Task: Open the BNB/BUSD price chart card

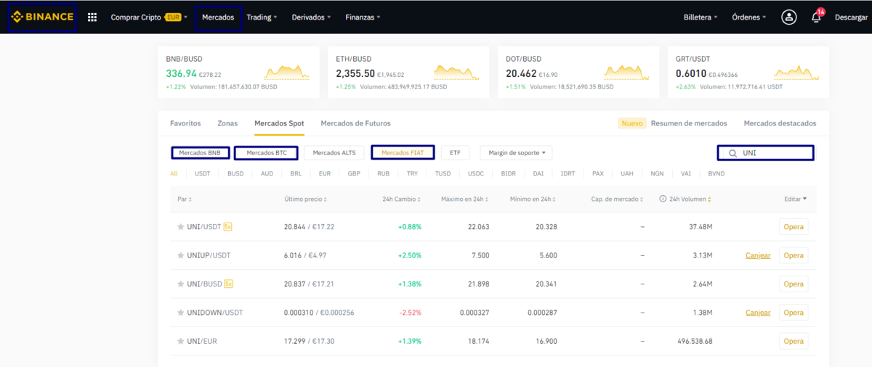Action: point(238,73)
